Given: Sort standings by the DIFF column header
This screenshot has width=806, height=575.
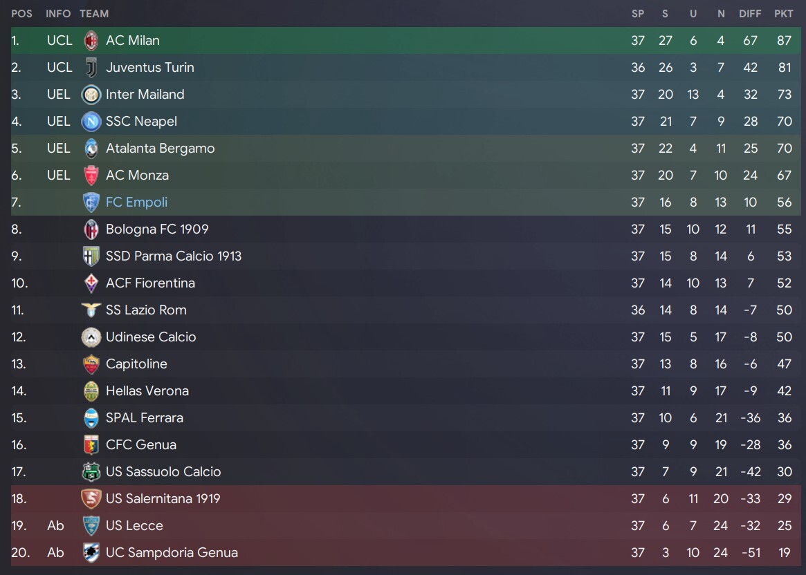Looking at the screenshot, I should (750, 14).
